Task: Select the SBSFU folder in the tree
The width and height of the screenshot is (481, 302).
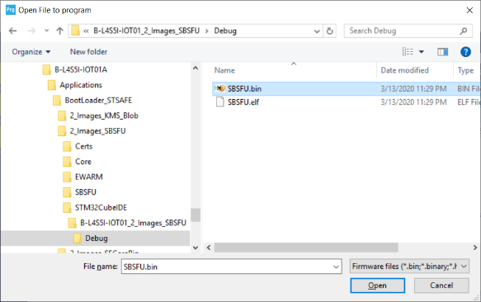Action: coord(86,192)
